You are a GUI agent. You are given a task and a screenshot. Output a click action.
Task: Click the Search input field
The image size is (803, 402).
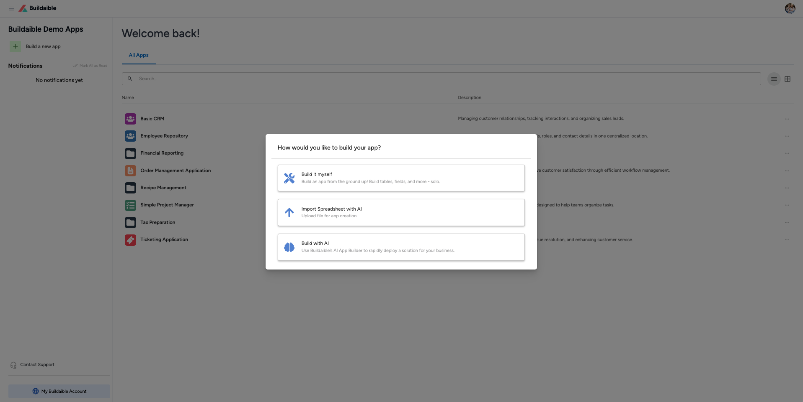(441, 79)
